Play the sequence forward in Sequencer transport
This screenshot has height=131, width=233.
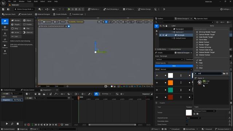click(47, 124)
